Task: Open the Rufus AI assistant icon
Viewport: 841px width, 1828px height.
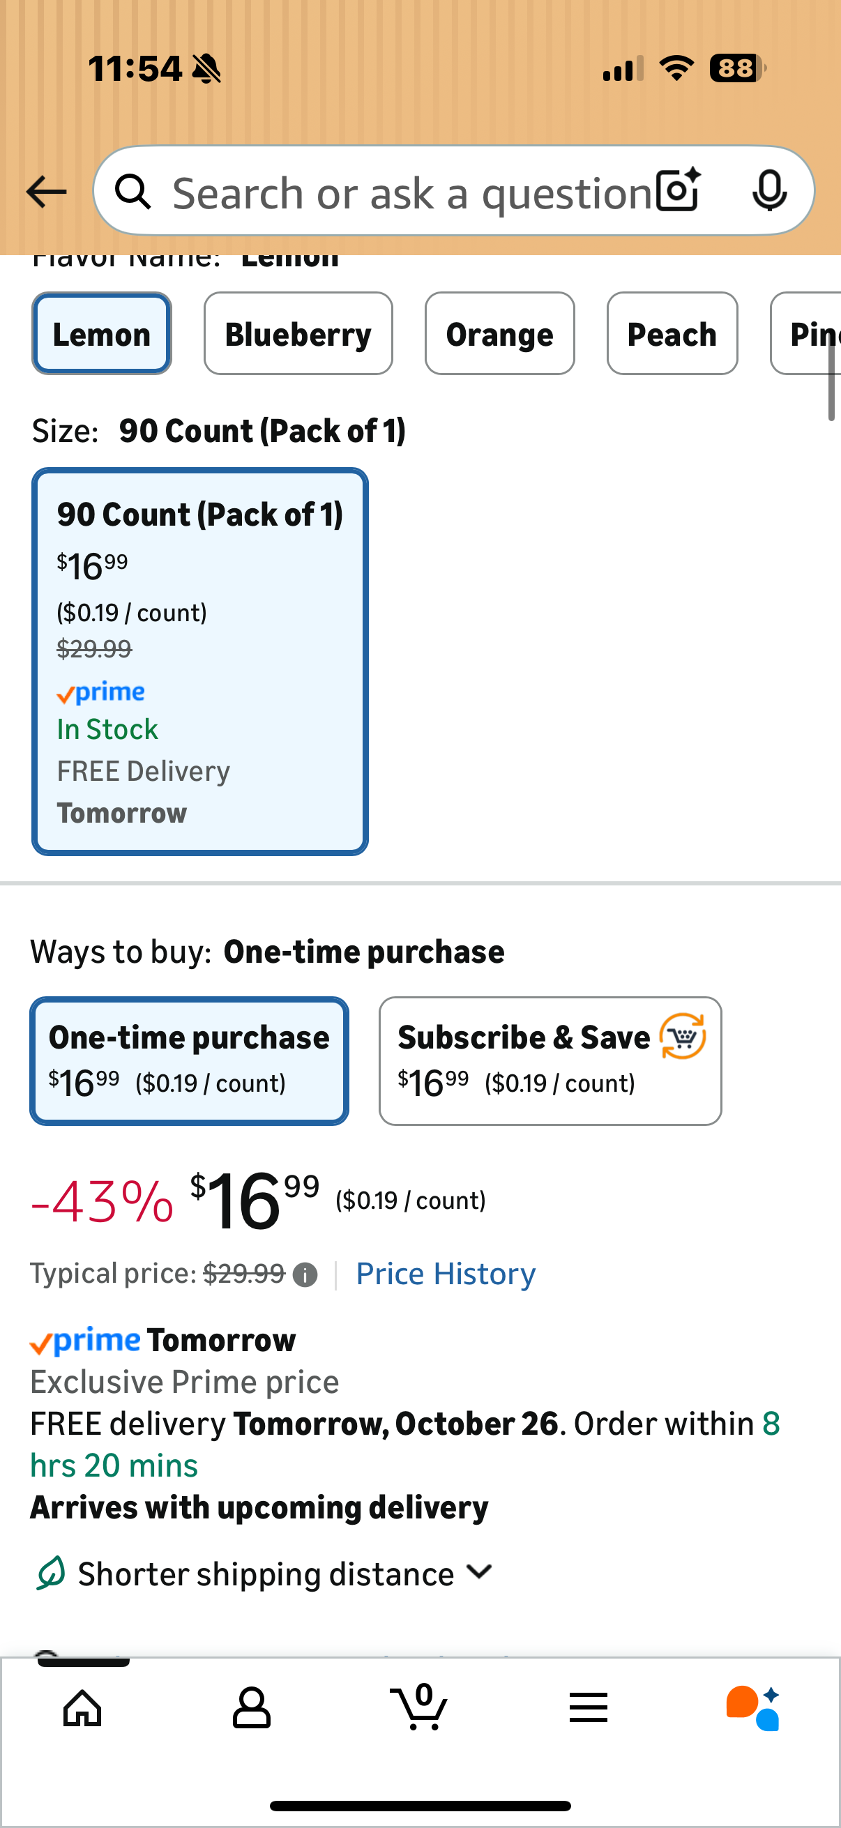Action: (753, 1707)
